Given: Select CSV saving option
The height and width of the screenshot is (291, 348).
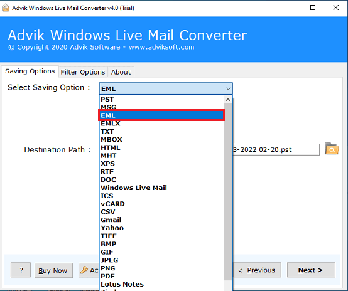Looking at the screenshot, I should (162, 212).
